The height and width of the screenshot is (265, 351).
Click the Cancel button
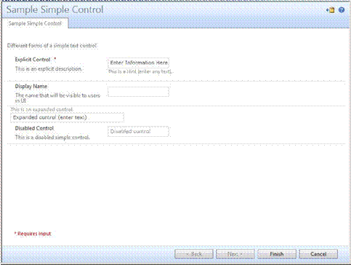[318, 254]
